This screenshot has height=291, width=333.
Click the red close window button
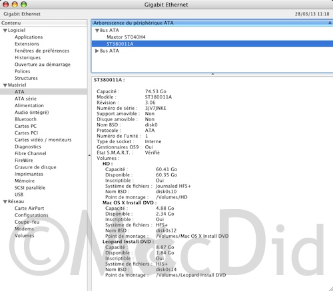coord(6,4)
